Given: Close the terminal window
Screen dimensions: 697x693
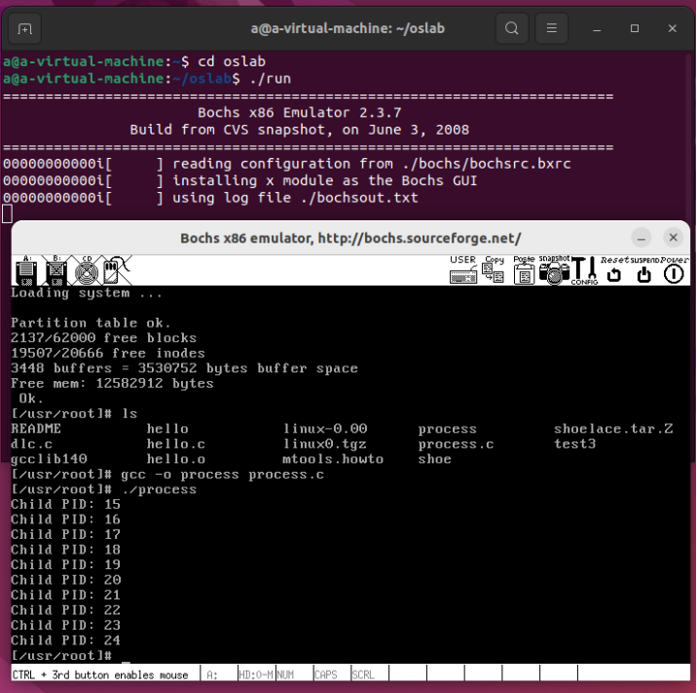Looking at the screenshot, I should click(672, 28).
